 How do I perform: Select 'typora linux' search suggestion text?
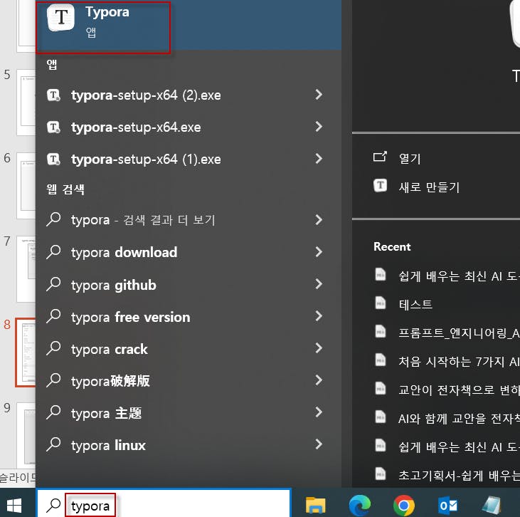coord(108,445)
